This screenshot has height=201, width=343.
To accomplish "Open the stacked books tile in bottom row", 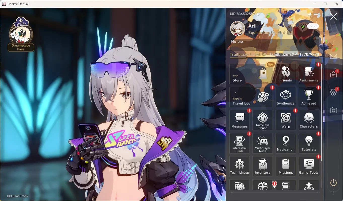I will pos(286,184).
